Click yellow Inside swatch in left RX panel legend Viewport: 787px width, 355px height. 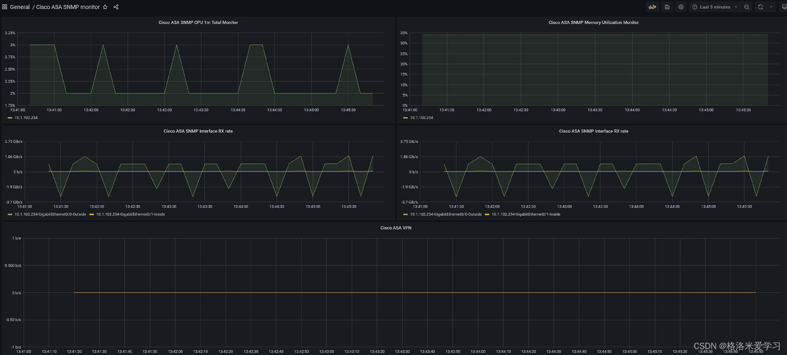click(91, 214)
